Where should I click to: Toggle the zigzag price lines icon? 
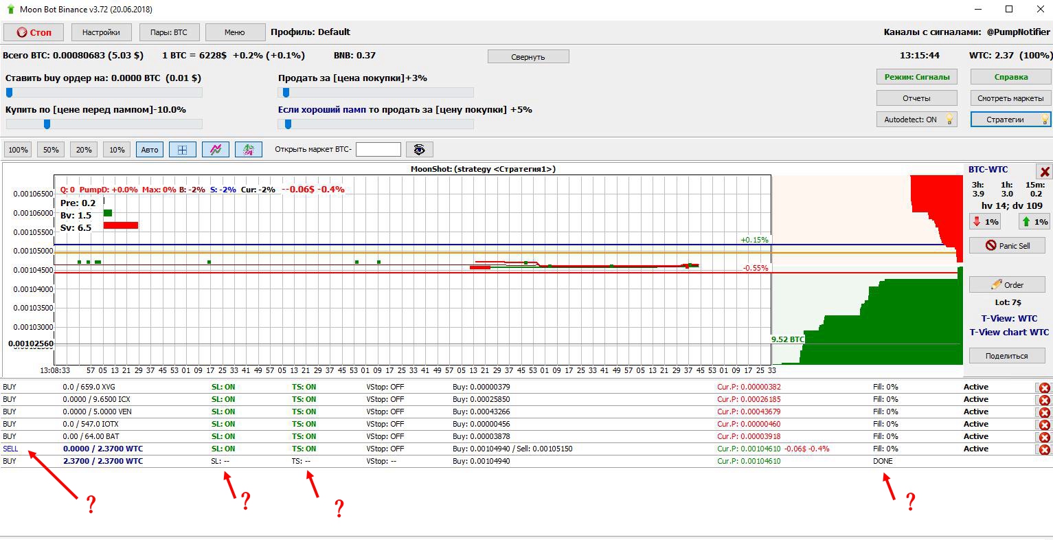[x=216, y=150]
